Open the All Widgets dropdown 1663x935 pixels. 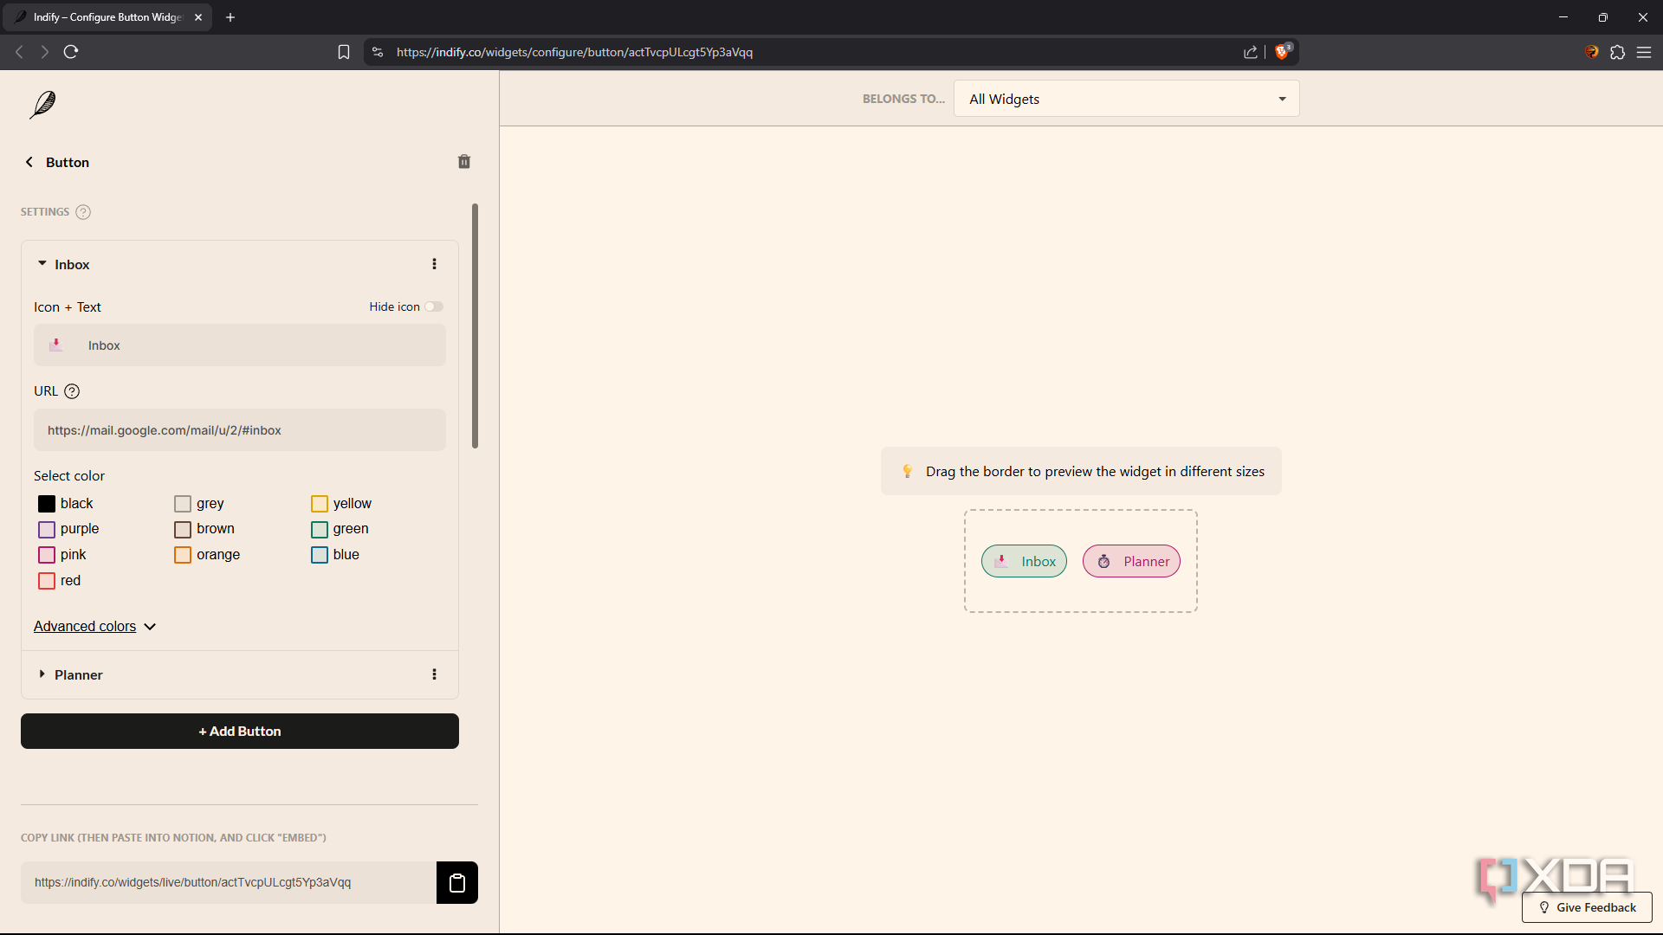[x=1126, y=99]
